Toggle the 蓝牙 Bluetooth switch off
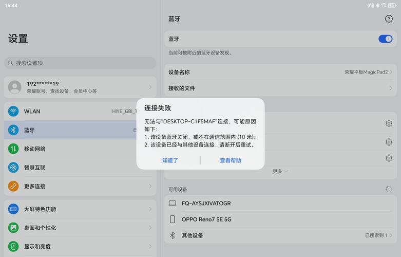The height and width of the screenshot is (257, 401). click(385, 39)
